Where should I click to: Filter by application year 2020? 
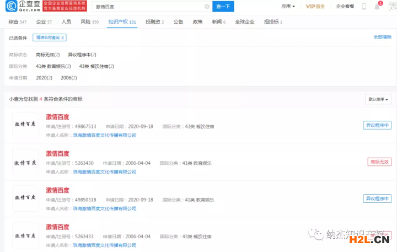[45, 78]
